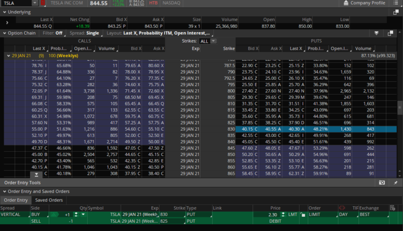Change the BUY side selector
The height and width of the screenshot is (231, 403).
tap(39, 215)
